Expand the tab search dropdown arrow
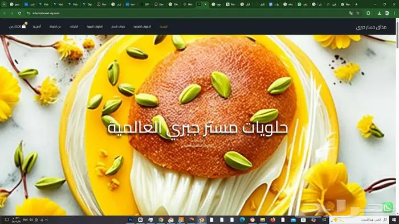 [4, 5]
